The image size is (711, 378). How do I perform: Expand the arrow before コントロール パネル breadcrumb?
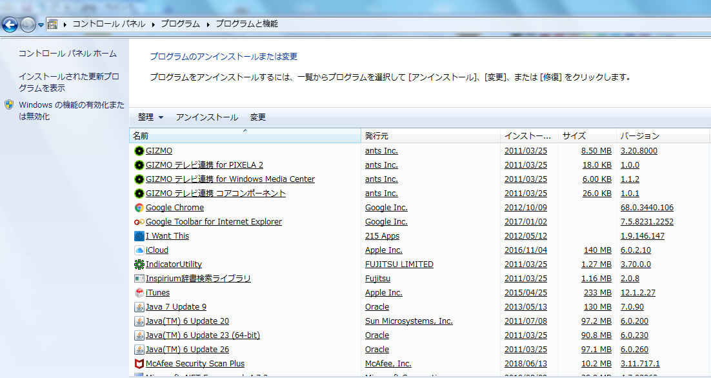click(x=65, y=25)
